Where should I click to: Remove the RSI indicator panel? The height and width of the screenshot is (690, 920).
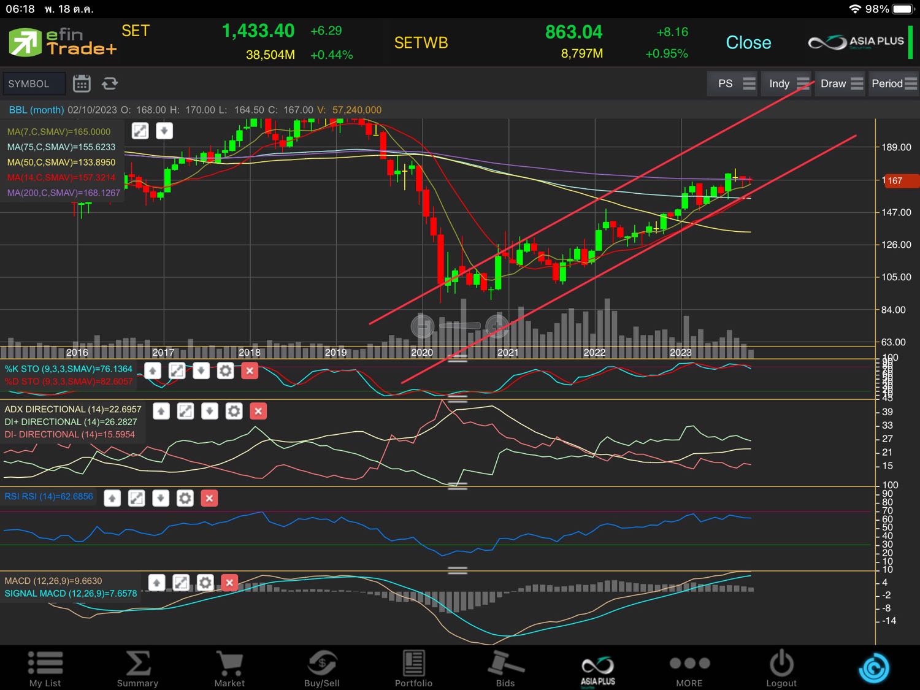pos(209,498)
